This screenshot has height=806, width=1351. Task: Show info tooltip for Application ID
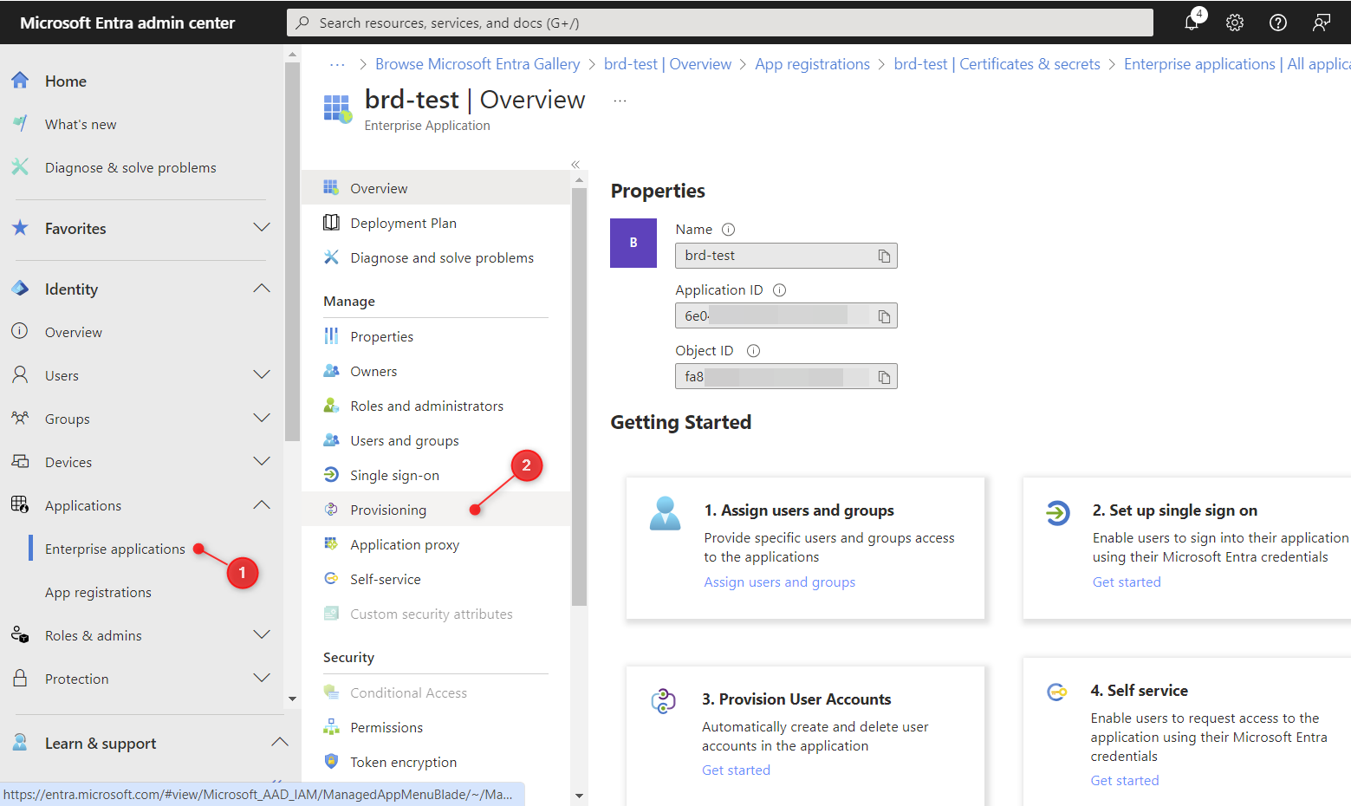[779, 290]
